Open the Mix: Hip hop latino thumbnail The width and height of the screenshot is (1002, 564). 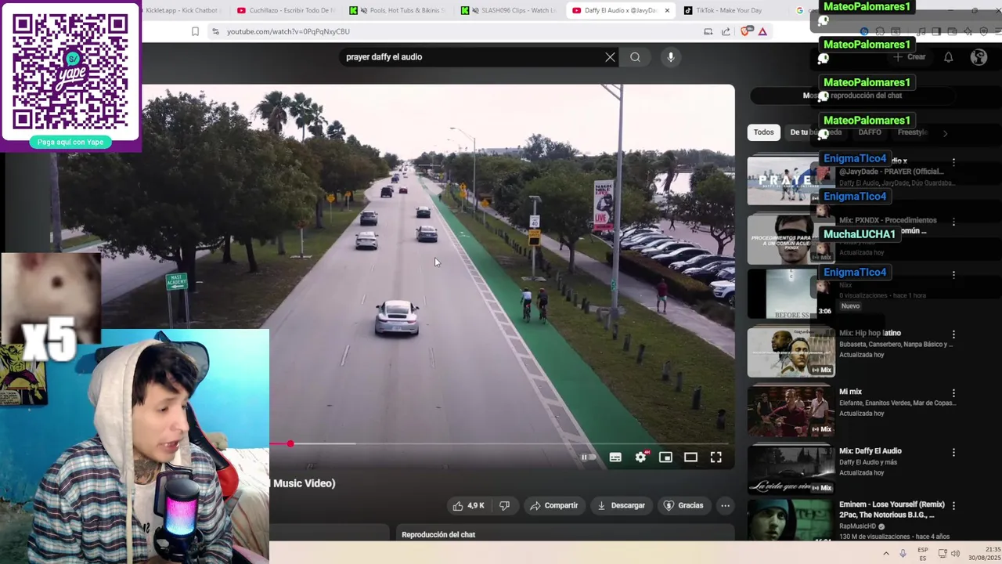(x=791, y=352)
